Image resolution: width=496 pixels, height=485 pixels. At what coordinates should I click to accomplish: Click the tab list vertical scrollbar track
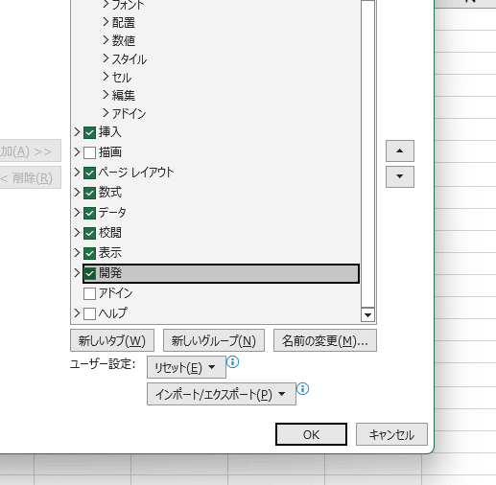367,153
